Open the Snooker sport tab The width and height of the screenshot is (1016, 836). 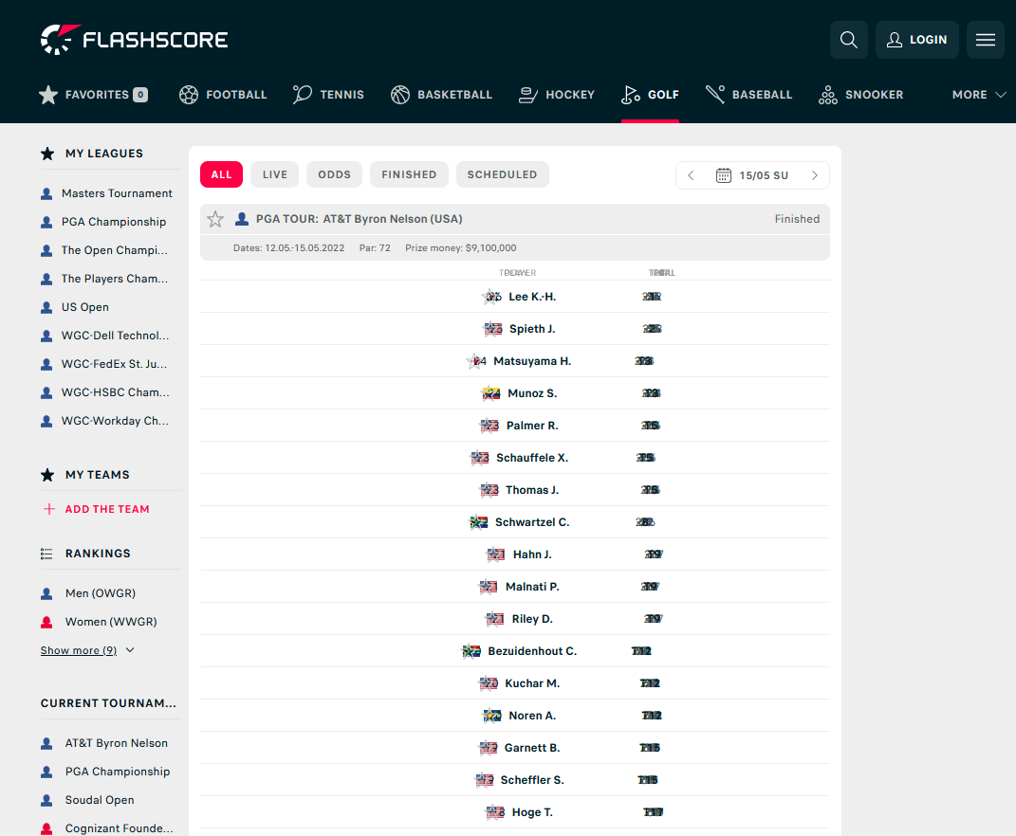point(860,95)
